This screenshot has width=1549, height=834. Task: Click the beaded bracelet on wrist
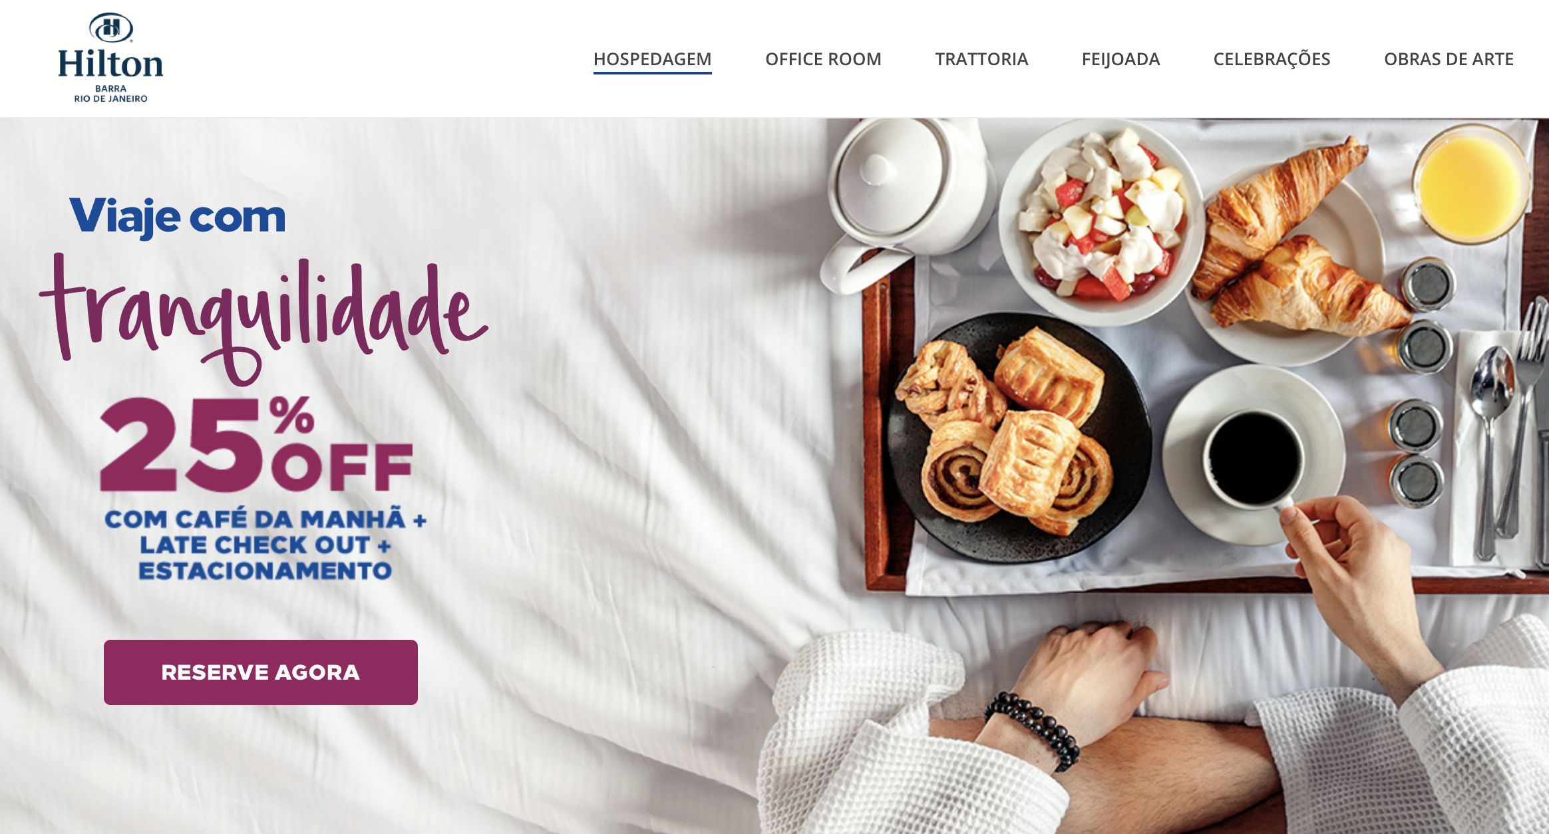[x=1033, y=730]
